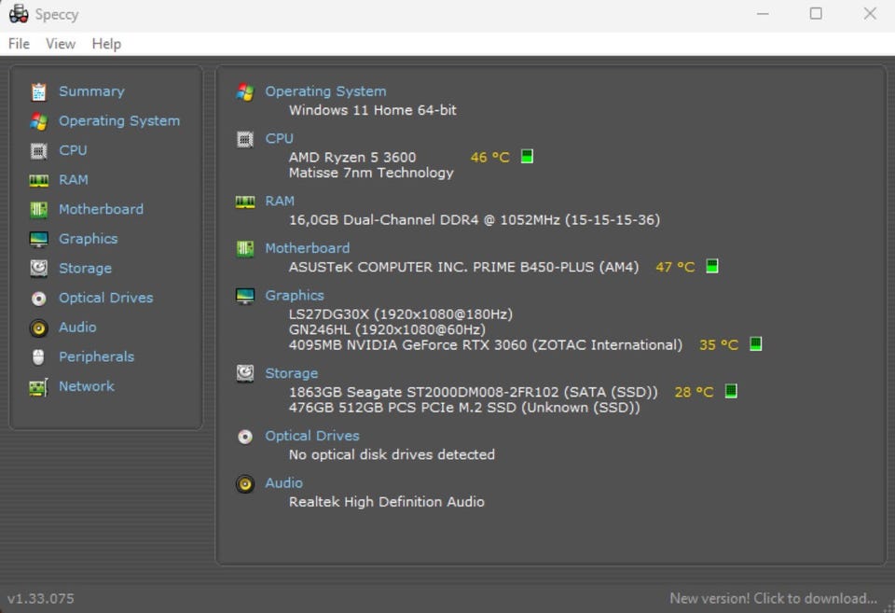Select the Network card icon in sidebar
This screenshot has width=895, height=613.
pos(38,387)
